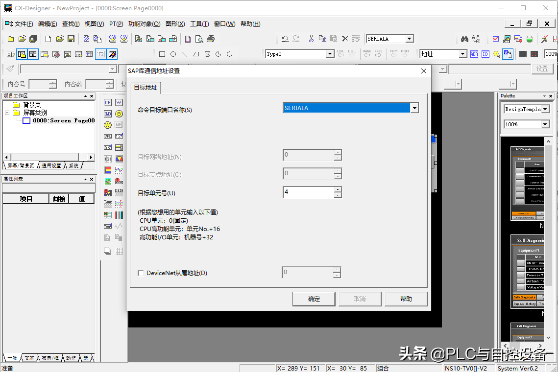Open the 功能对象 menu

point(144,23)
